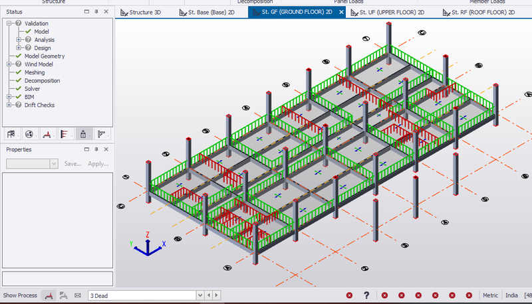Click the question mark status icon

366,295
